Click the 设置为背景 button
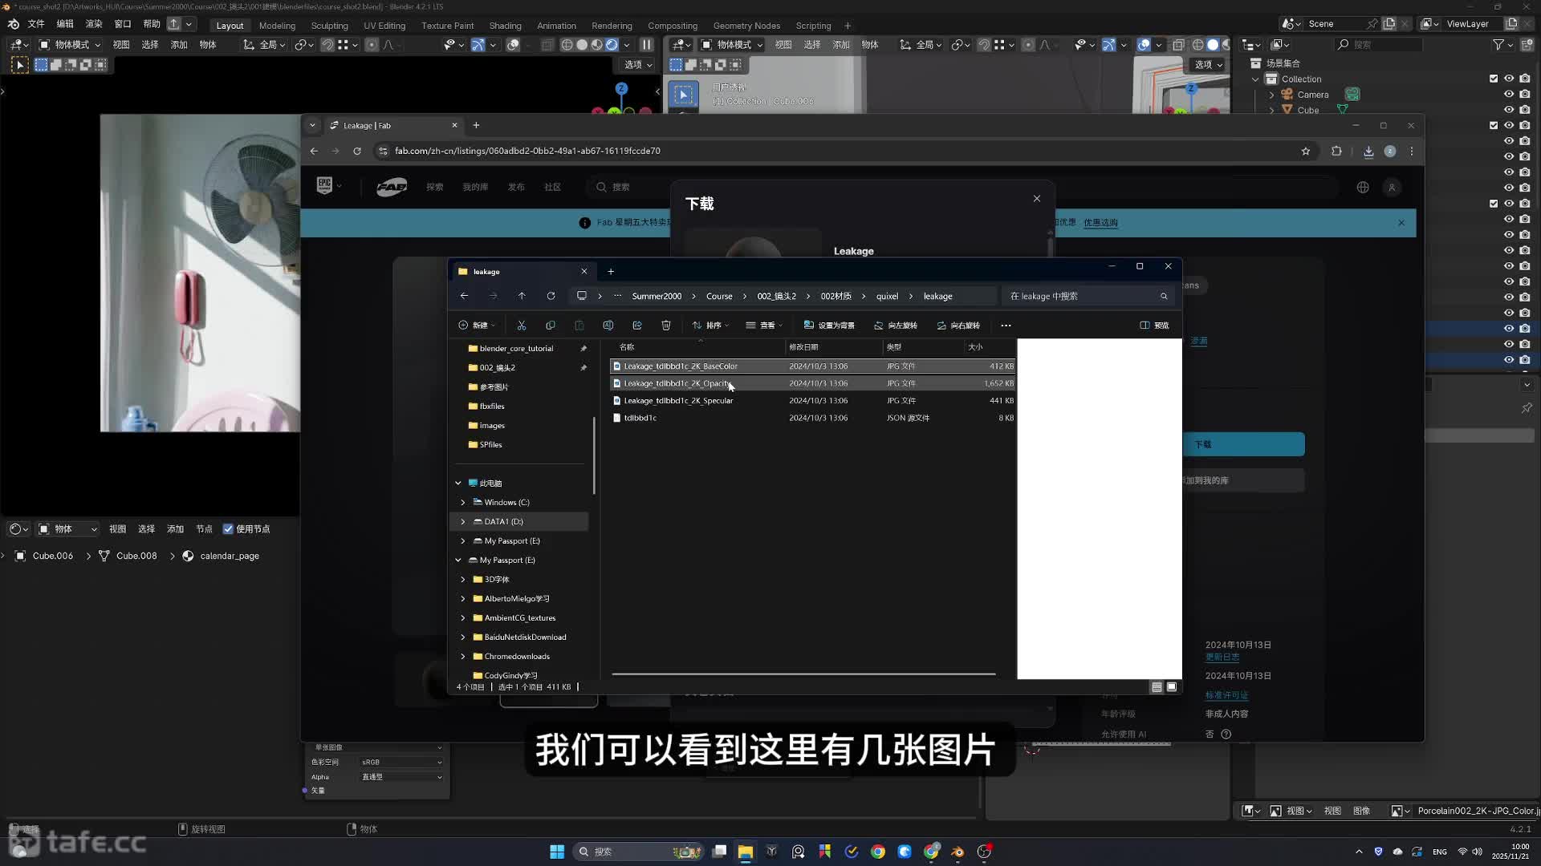Screen dimensions: 1541x866 tap(829, 326)
